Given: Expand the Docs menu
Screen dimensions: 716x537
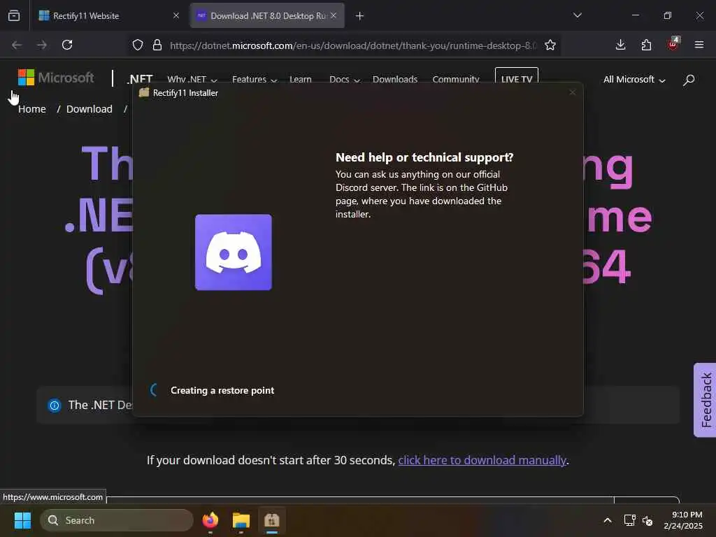Looking at the screenshot, I should coord(345,80).
